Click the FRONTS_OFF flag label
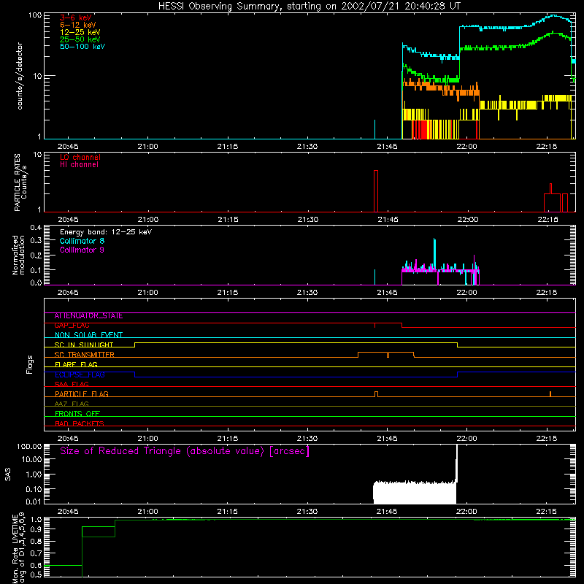 [x=77, y=414]
